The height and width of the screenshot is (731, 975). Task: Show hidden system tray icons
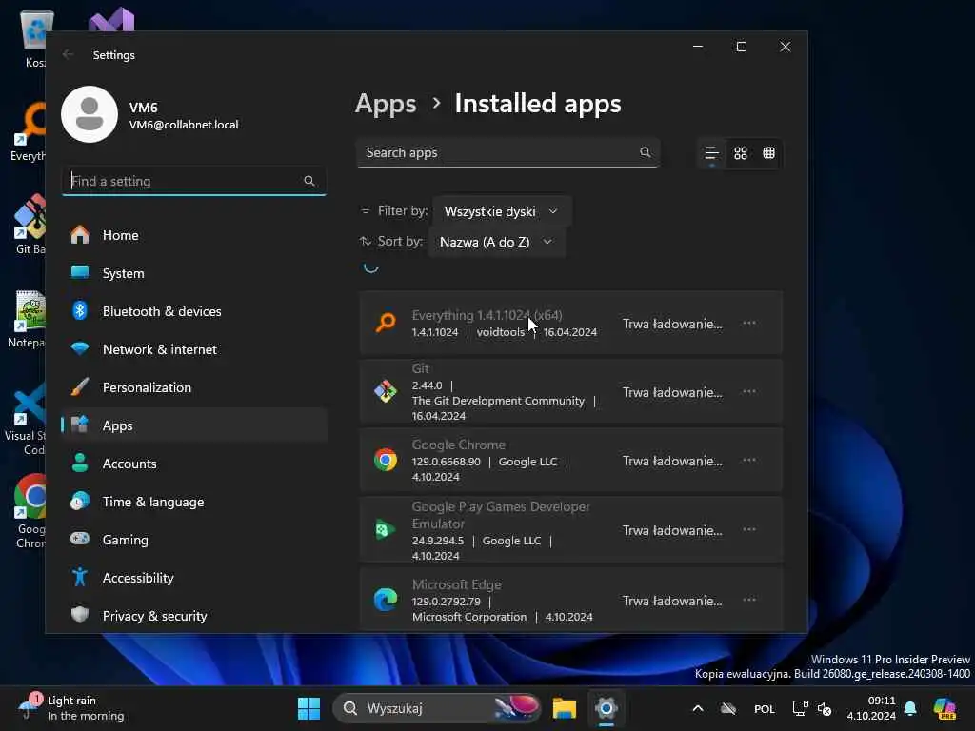tap(698, 708)
